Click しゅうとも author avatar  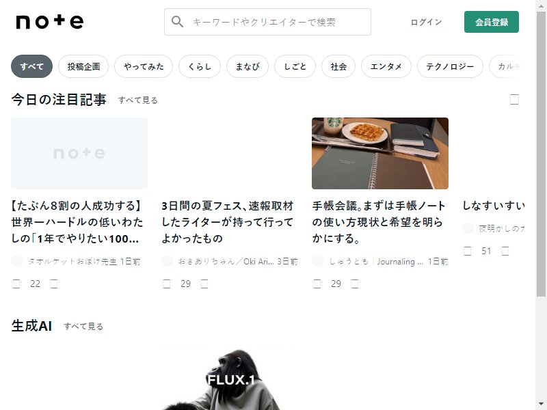point(318,261)
